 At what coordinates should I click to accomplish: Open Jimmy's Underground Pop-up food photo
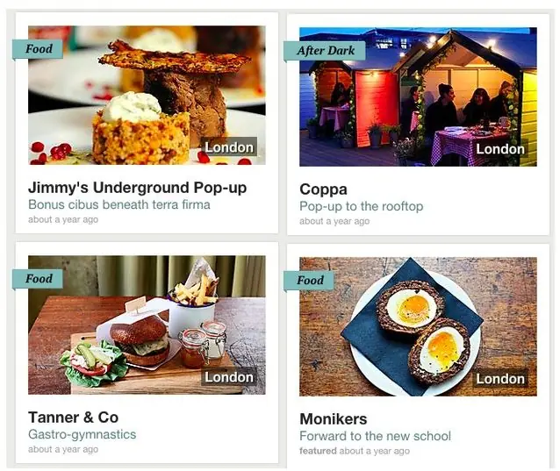[x=147, y=95]
